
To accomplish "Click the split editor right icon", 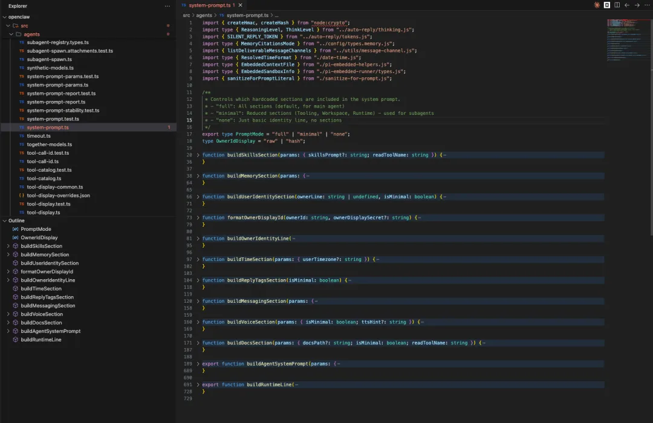I will pos(617,5).
